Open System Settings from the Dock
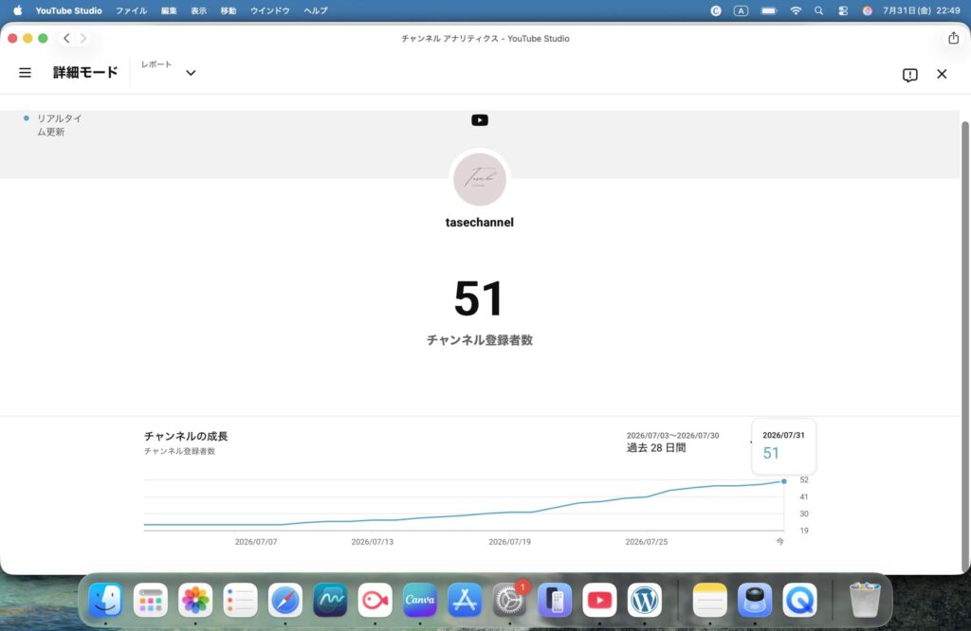Image resolution: width=971 pixels, height=631 pixels. click(509, 600)
